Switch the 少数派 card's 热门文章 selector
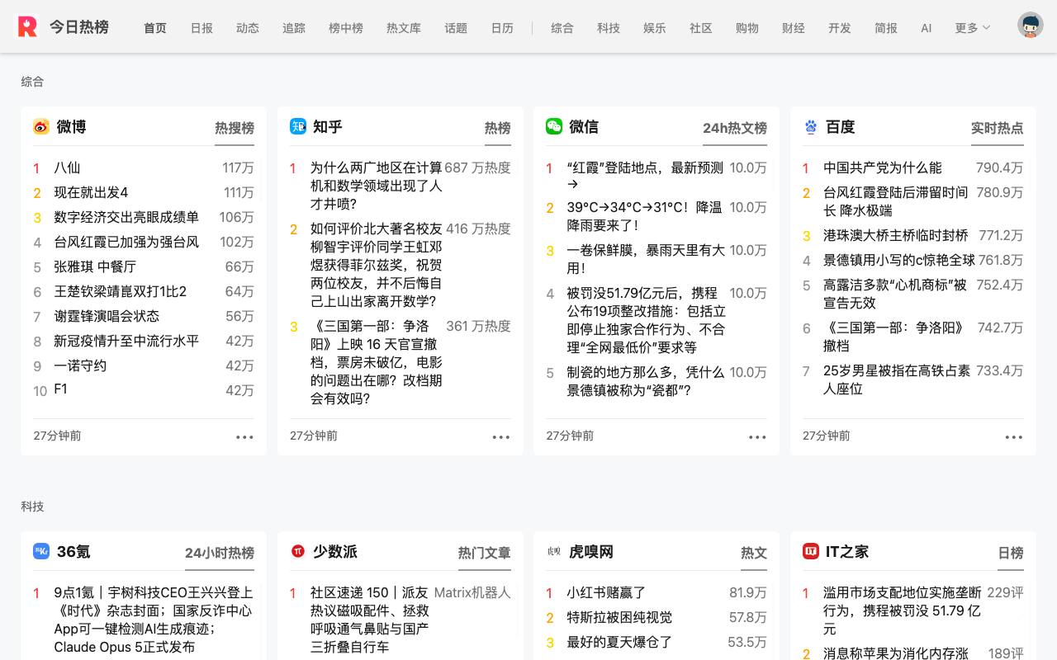The height and width of the screenshot is (660, 1057). click(485, 553)
